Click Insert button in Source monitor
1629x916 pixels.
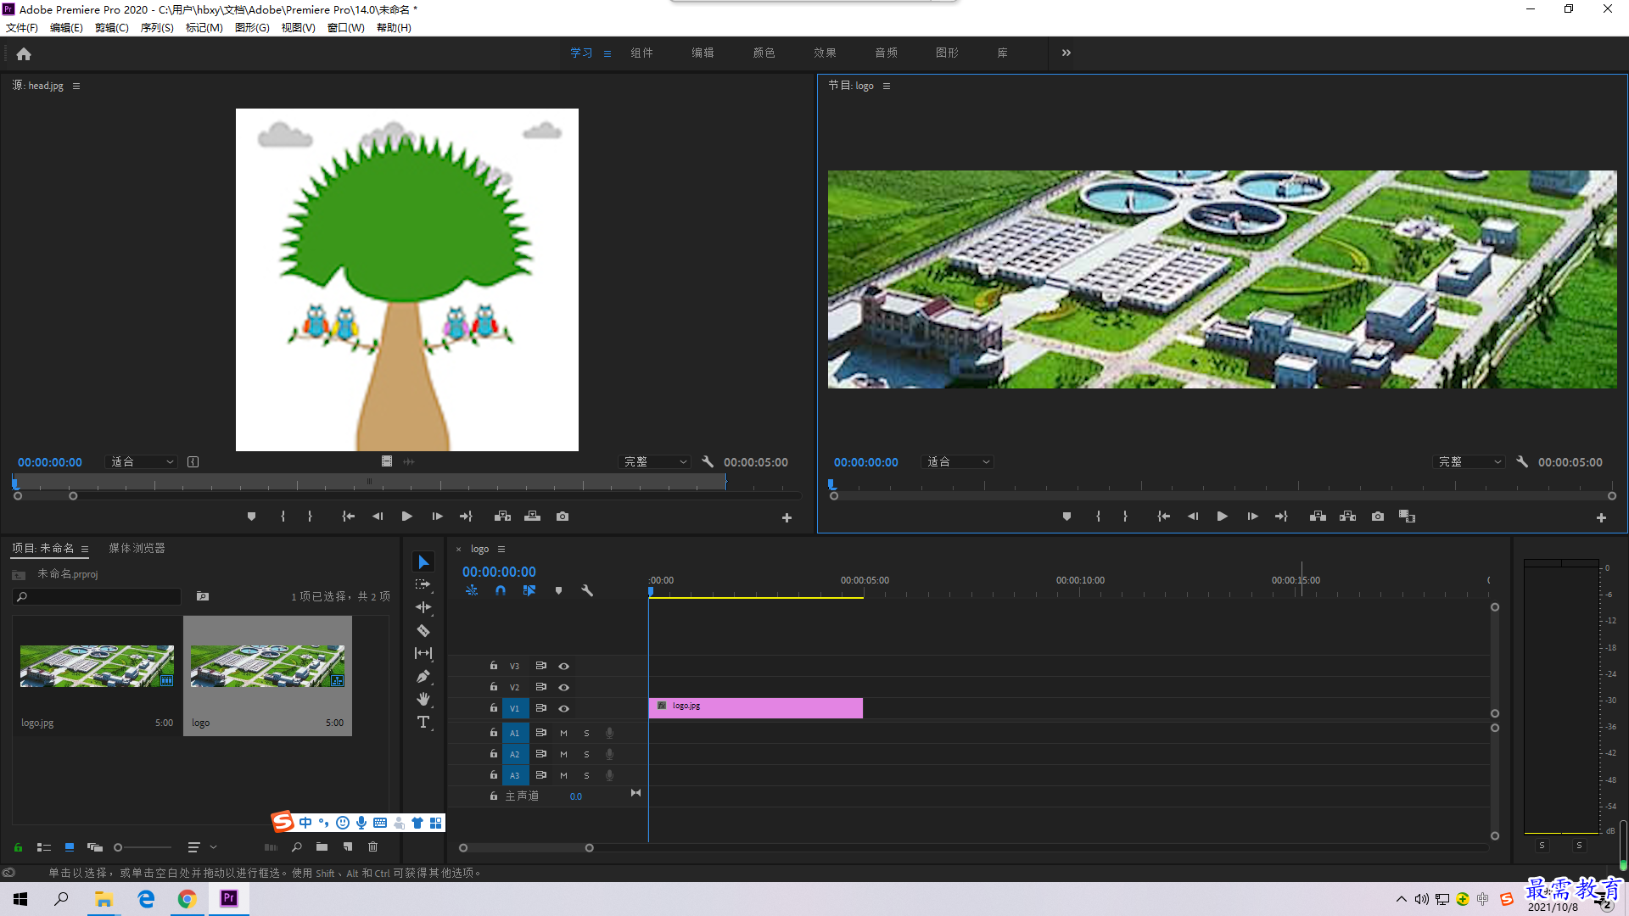coord(503,517)
